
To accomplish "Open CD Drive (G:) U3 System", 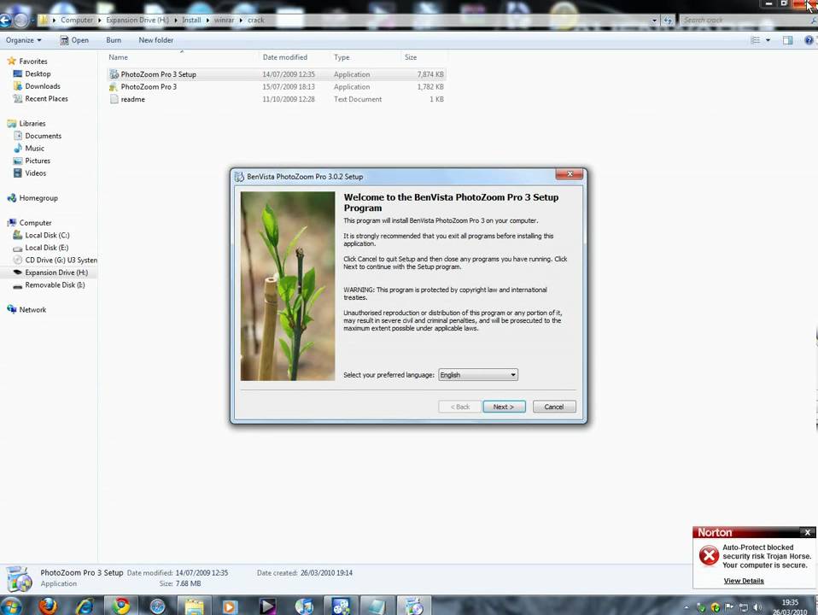I will pos(61,260).
